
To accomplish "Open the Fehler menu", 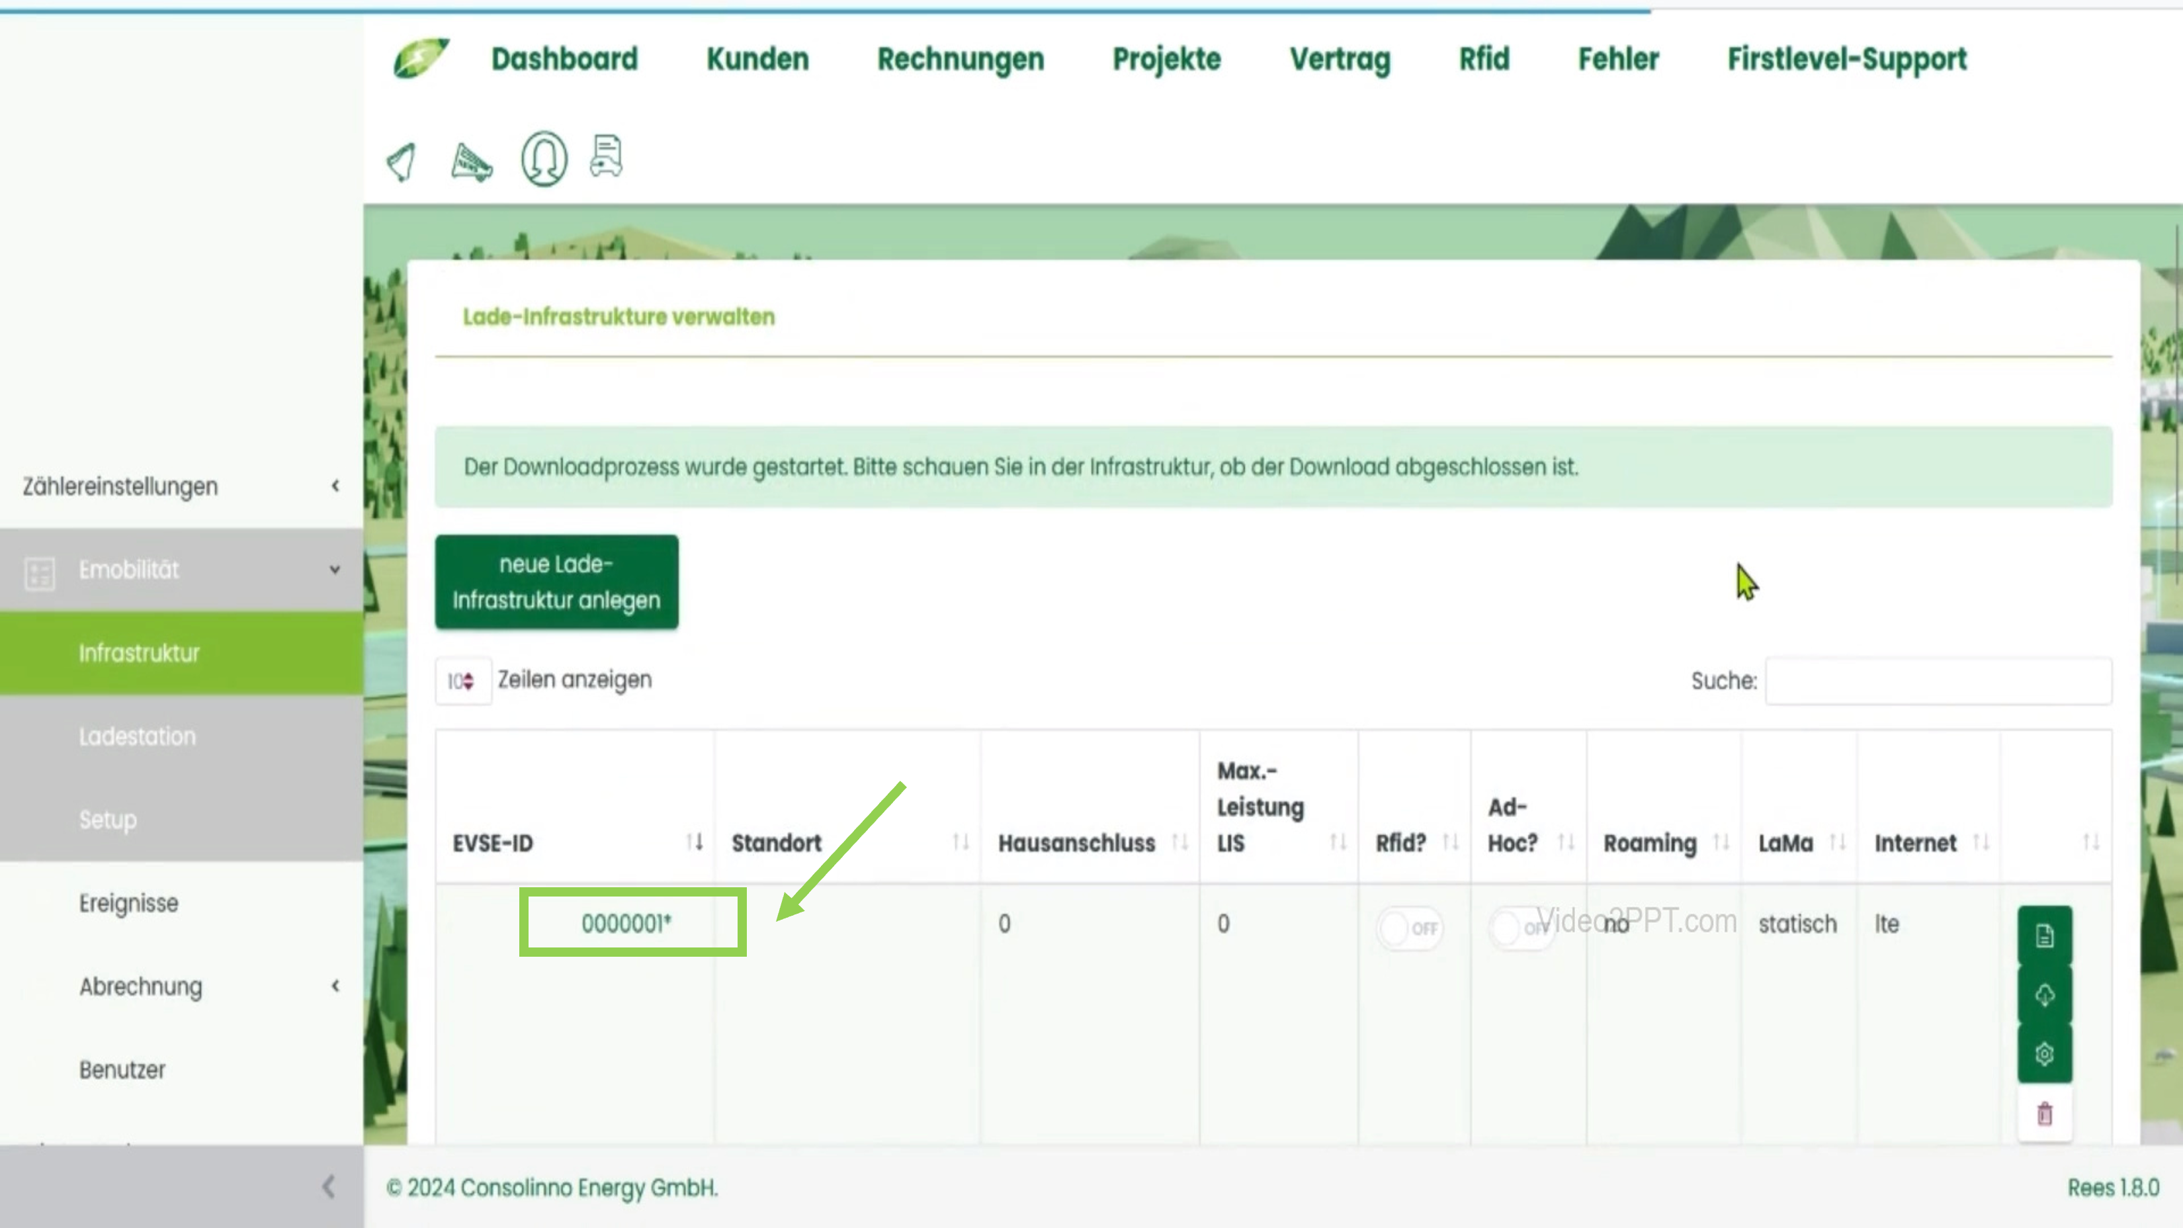I will tap(1618, 60).
